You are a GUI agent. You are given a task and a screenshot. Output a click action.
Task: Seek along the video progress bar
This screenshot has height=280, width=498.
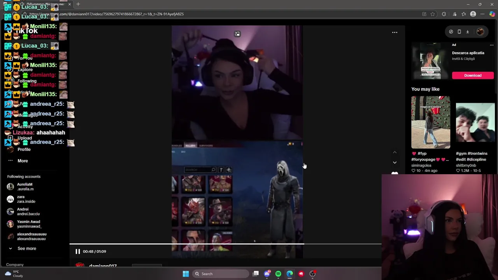click(225, 244)
